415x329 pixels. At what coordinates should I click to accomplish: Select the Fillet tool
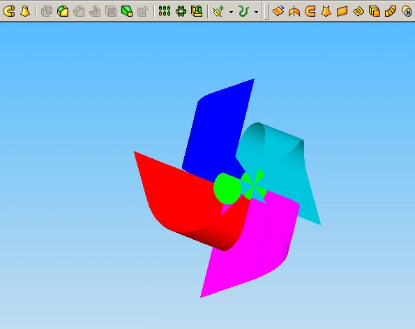click(x=63, y=11)
